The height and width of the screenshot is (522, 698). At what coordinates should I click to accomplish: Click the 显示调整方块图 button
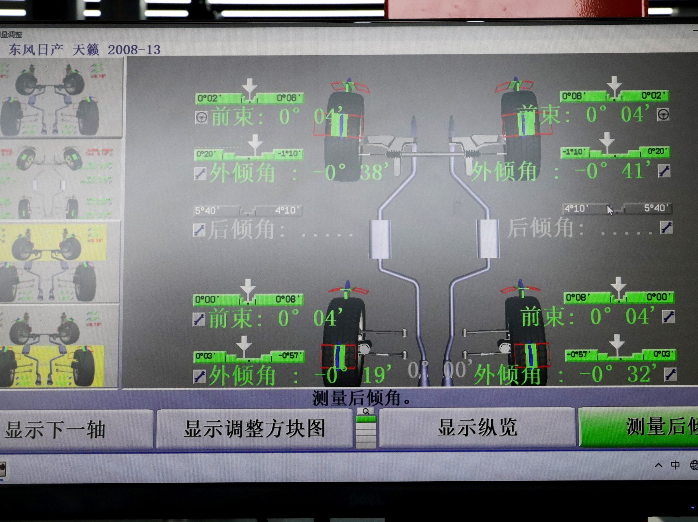tap(255, 429)
